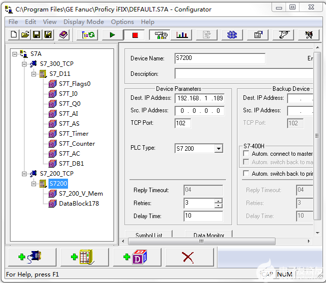
Task: Select the S7T_Timer datablock
Action: [x=73, y=134]
